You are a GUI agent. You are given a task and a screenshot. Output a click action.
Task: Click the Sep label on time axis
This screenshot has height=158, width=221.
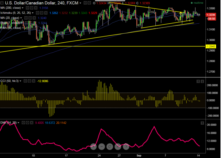tap(139, 156)
